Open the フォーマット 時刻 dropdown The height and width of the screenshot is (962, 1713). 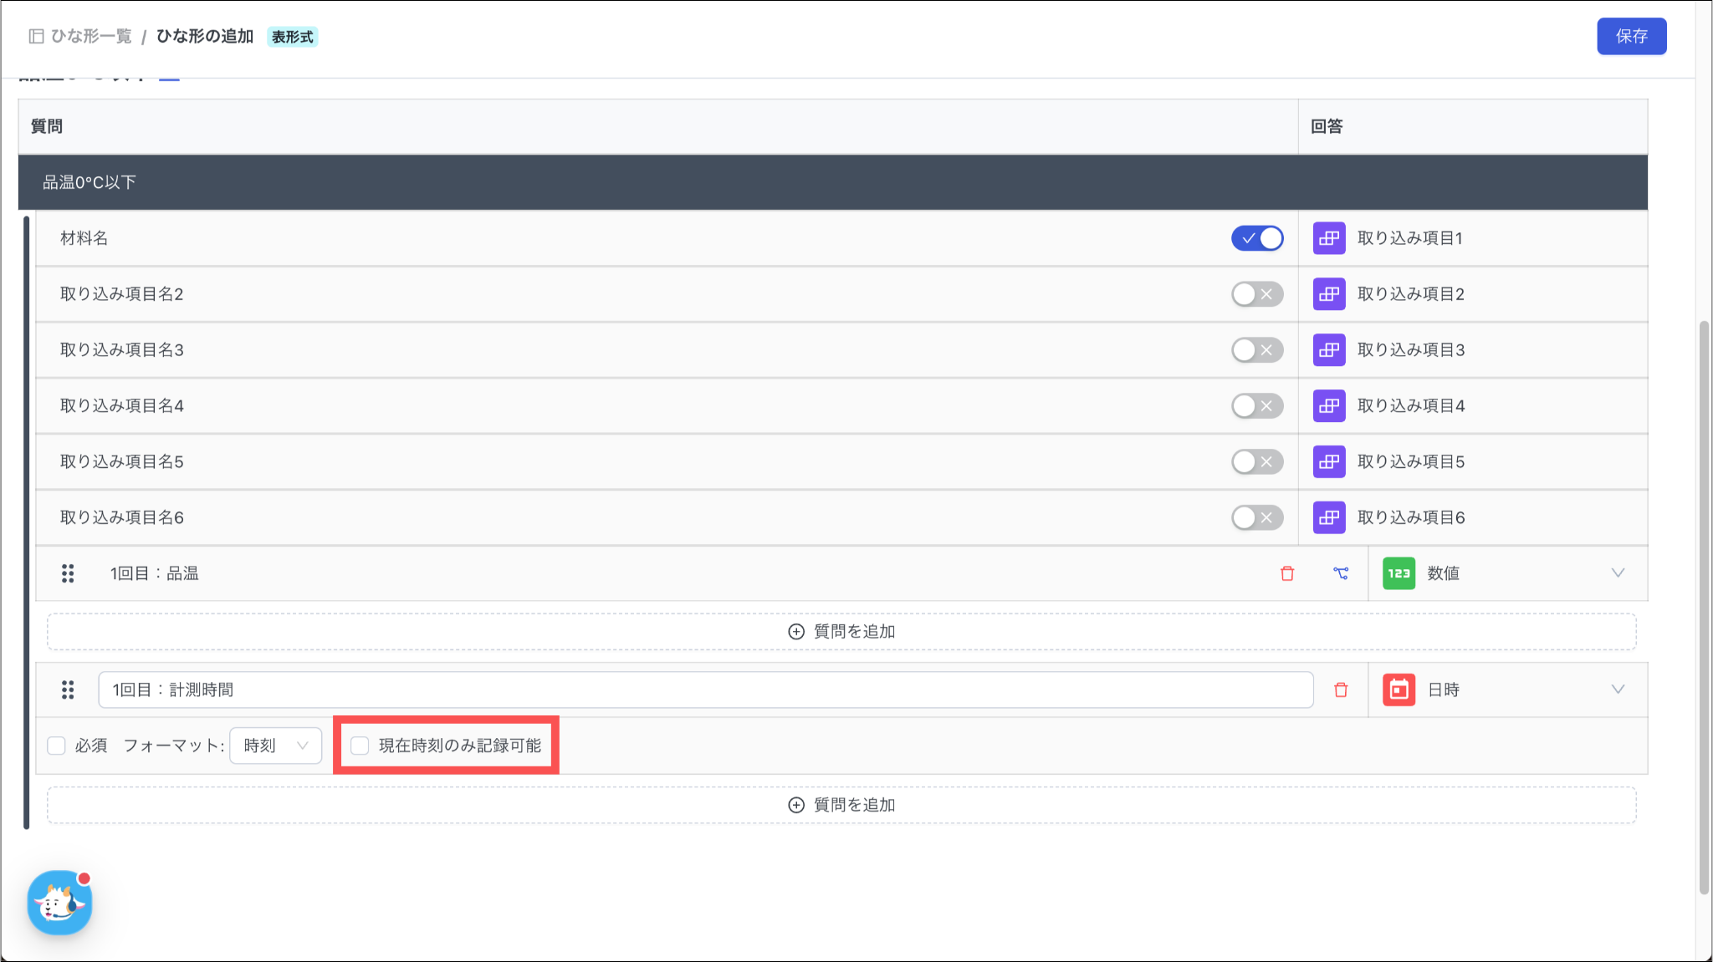(276, 746)
